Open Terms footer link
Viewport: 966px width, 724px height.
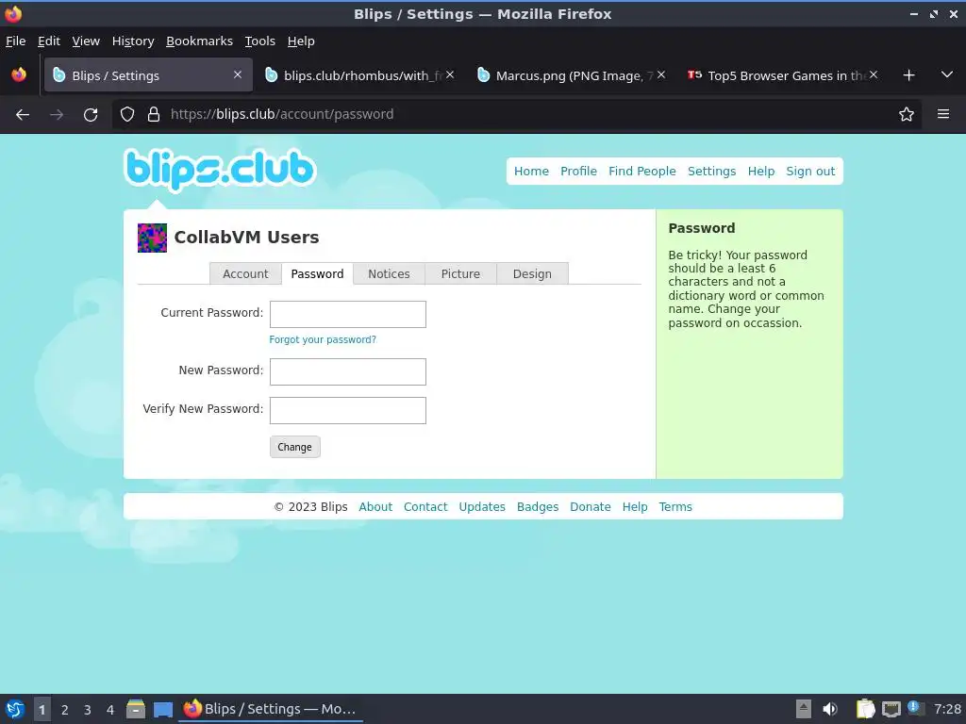coord(675,506)
